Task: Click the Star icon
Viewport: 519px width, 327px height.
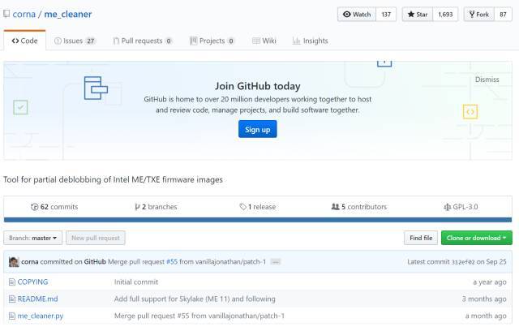Action: 411,15
